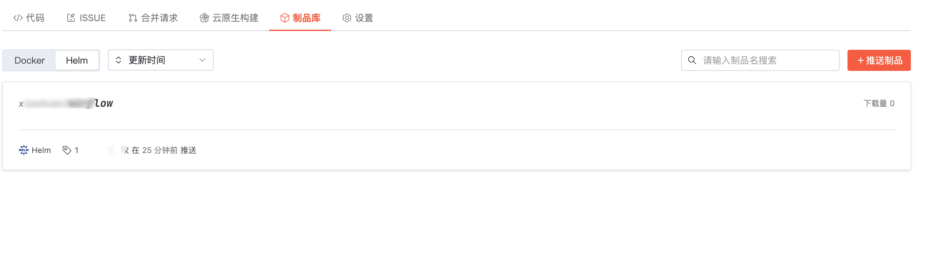Click the ISSUE edit icon

click(x=71, y=18)
